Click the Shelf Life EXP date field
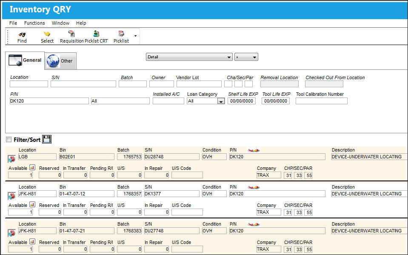Screen dimensions: 408x255 pos(242,101)
